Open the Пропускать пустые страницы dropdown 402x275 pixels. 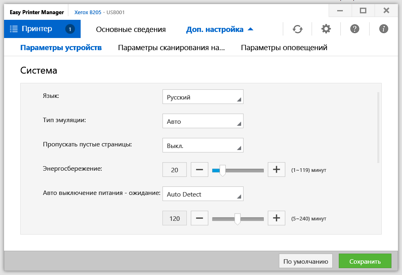point(203,146)
